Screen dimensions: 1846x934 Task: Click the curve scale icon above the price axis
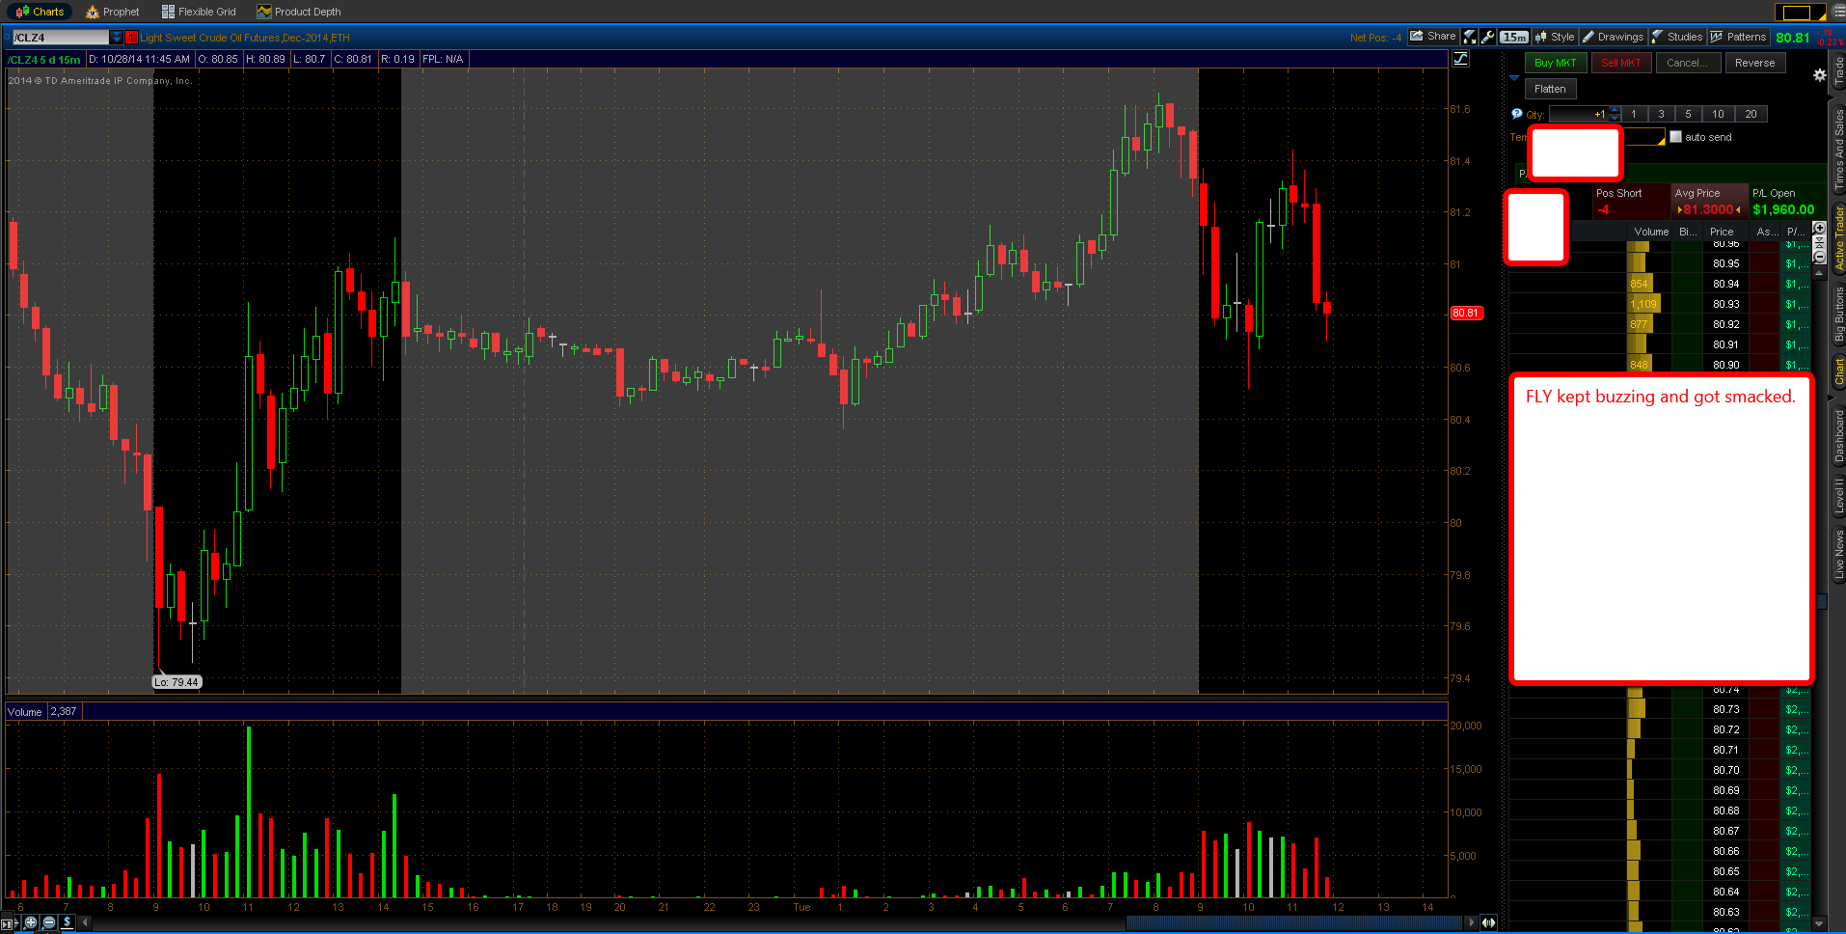1461,59
